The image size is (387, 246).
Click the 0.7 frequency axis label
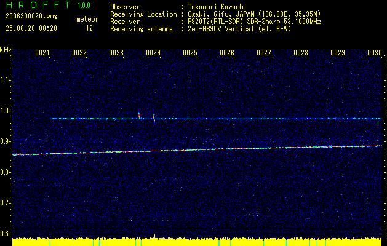click(5, 203)
